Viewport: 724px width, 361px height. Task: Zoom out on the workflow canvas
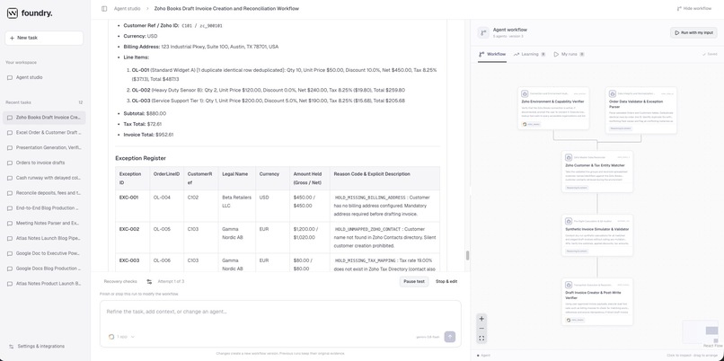coord(481,329)
